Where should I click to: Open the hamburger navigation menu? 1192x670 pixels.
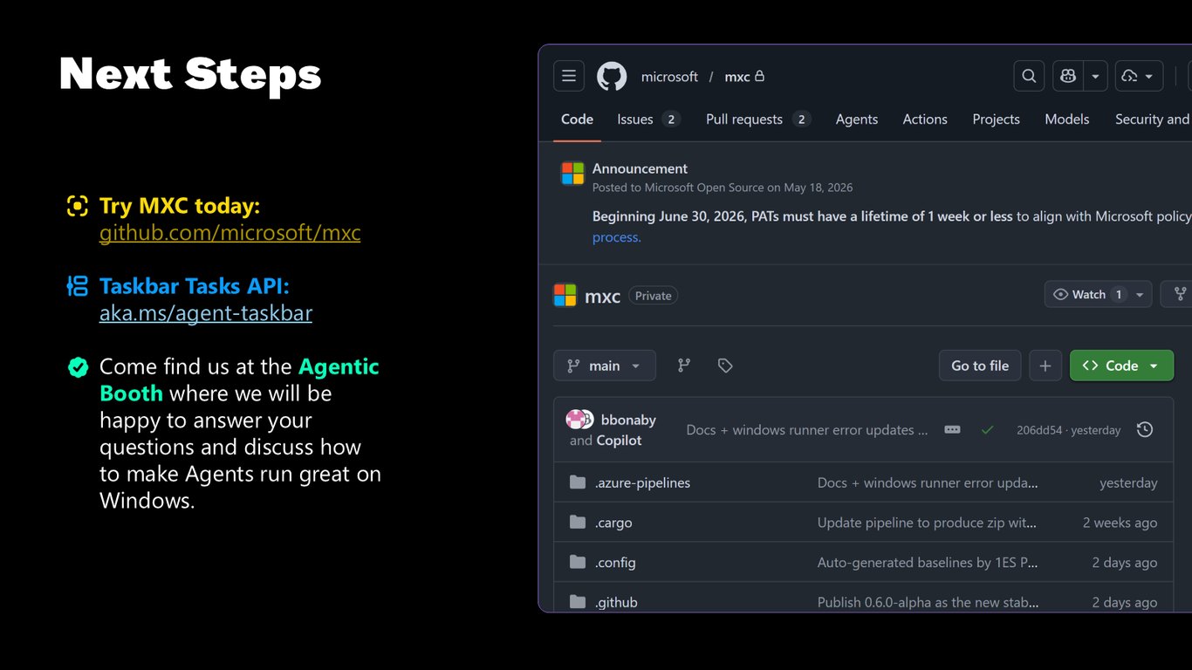[x=569, y=76]
